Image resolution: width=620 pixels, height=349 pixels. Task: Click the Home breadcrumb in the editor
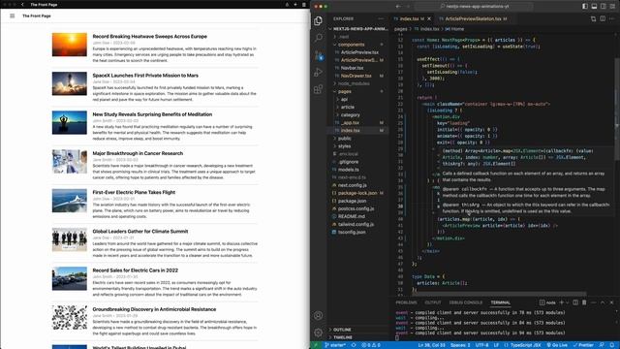(454, 29)
